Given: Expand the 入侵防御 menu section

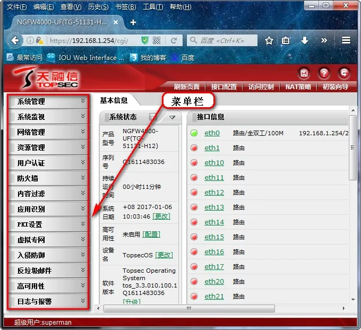Looking at the screenshot, I should (48, 255).
